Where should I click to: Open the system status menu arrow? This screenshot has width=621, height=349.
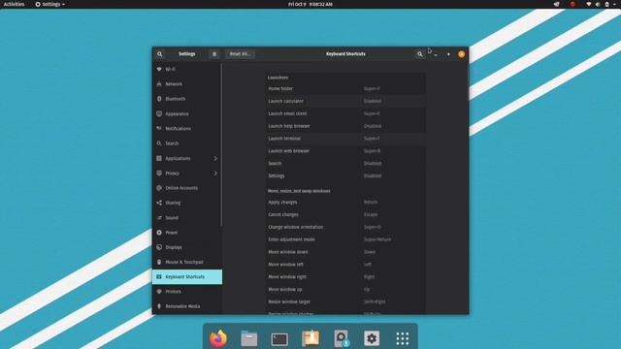point(614,4)
